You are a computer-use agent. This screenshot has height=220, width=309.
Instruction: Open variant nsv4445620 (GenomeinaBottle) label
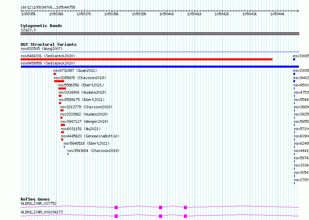click(90, 136)
